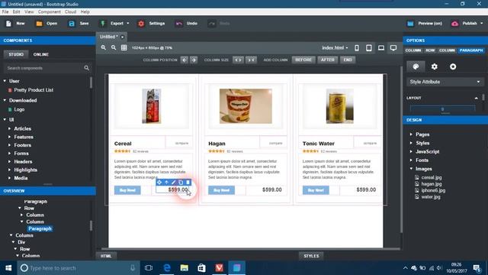Open Settings from the toolbar
The image size is (488, 275).
(x=151, y=24)
